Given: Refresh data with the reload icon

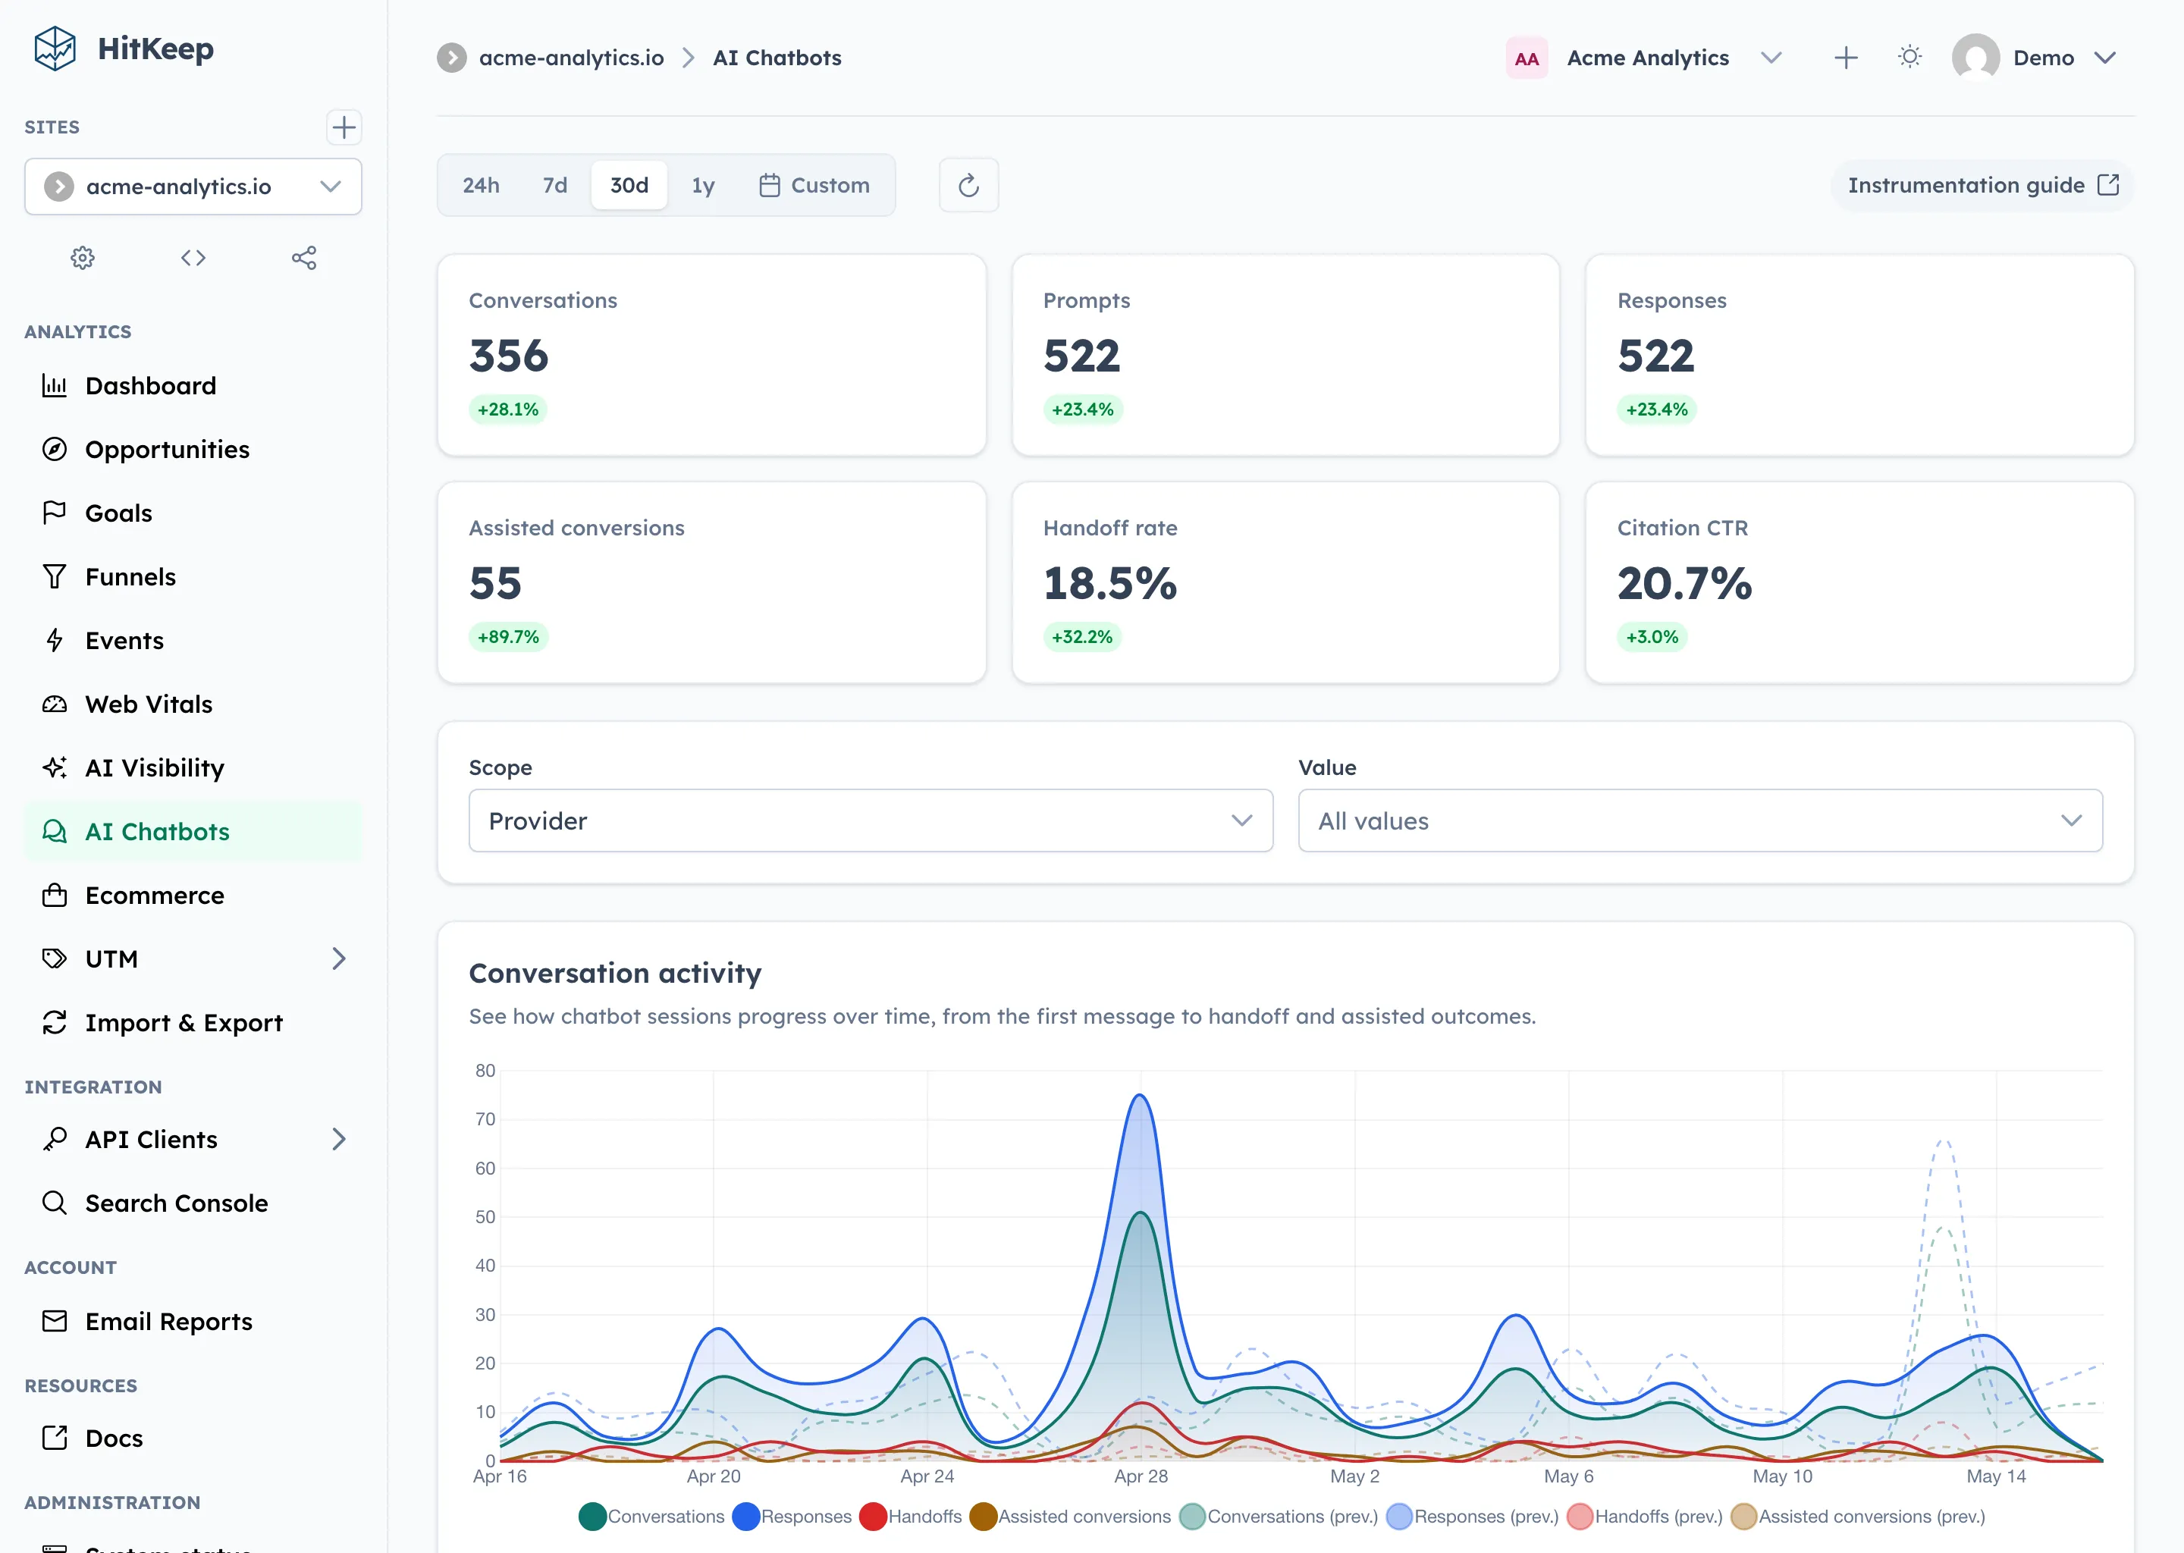Looking at the screenshot, I should 968,186.
